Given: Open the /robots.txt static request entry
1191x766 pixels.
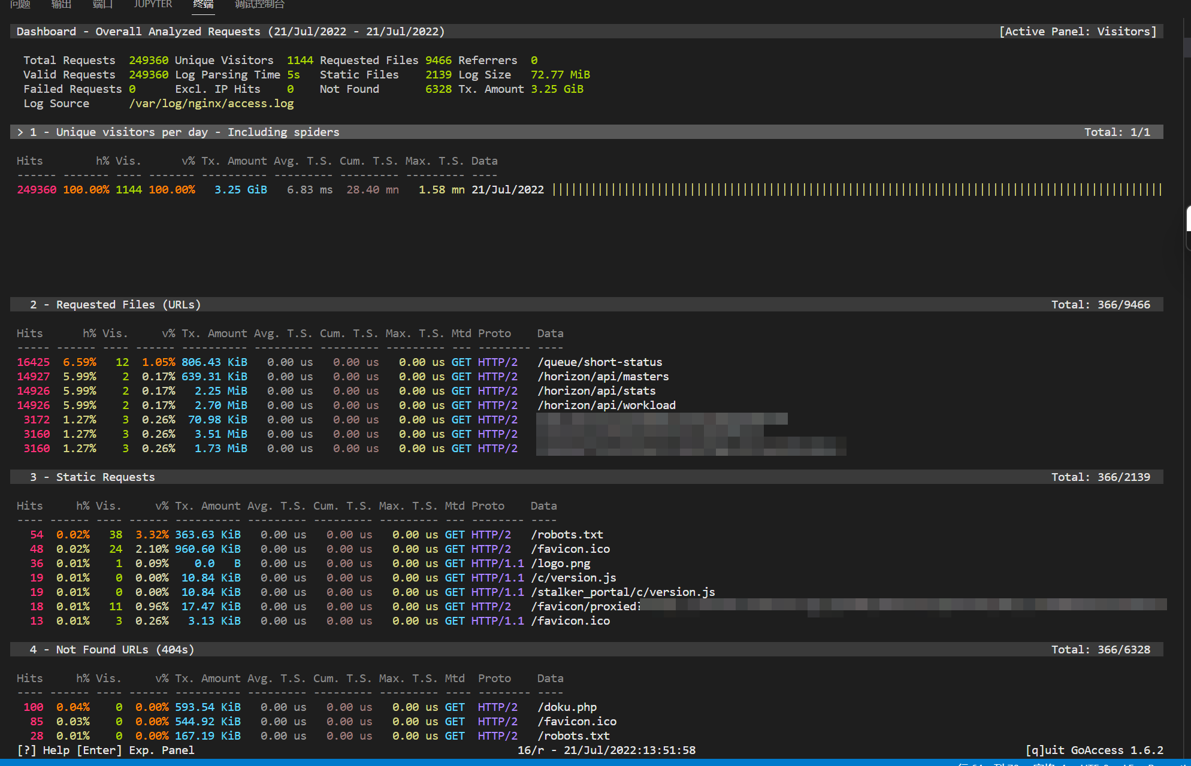Looking at the screenshot, I should (567, 534).
